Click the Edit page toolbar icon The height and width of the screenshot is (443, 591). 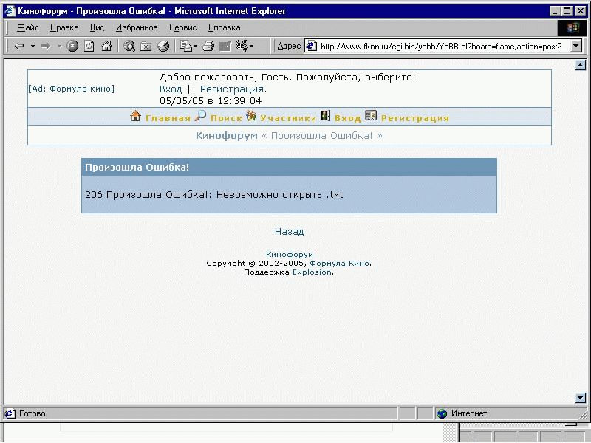(225, 47)
